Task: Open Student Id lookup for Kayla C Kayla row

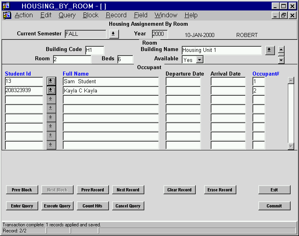Action: pyautogui.click(x=51, y=90)
